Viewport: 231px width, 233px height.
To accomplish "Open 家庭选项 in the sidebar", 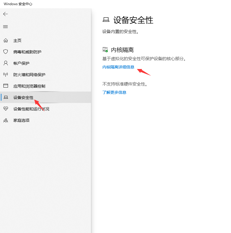I will point(21,120).
